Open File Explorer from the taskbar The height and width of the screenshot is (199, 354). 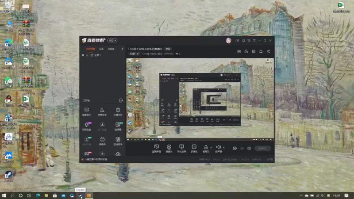(x=46, y=195)
